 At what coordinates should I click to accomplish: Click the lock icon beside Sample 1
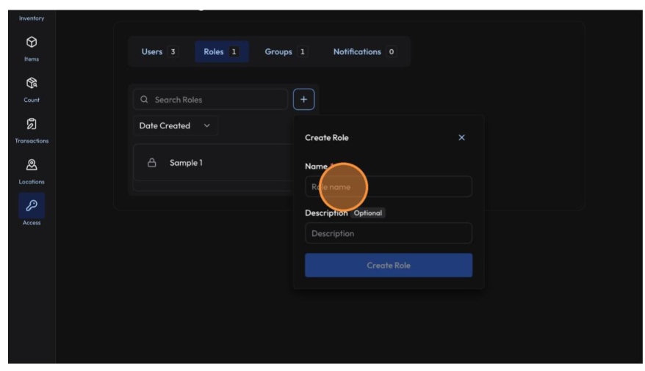(152, 163)
